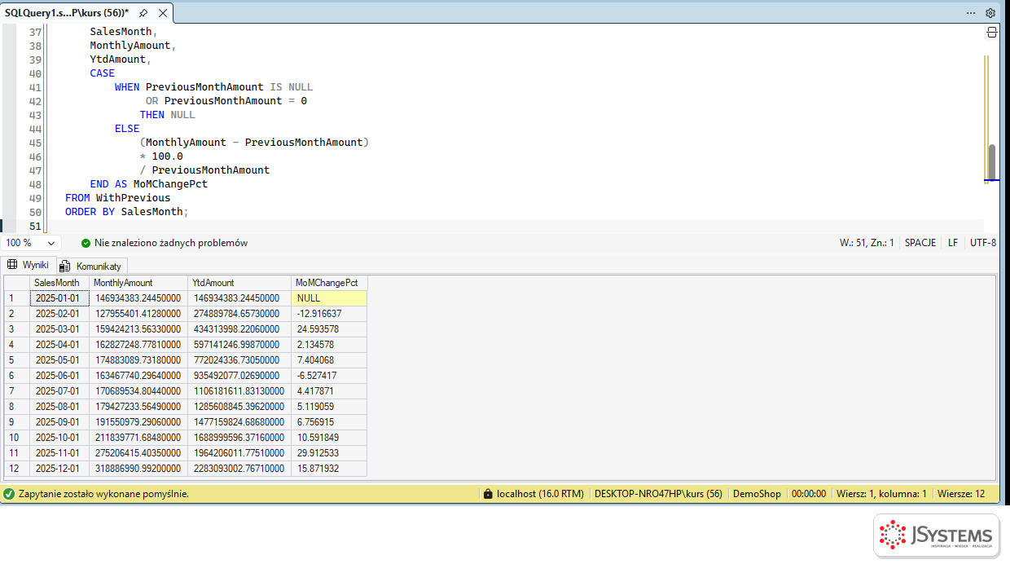This screenshot has width=1010, height=564.
Task: Select results row header number 10
Action: 17,438
